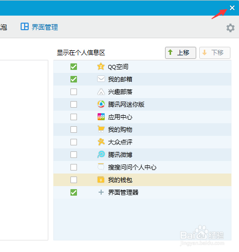Image resolution: width=239 pixels, height=252 pixels.
Task: Enable the 腾讯网迷你版 checkbox
Action: [x=73, y=104]
